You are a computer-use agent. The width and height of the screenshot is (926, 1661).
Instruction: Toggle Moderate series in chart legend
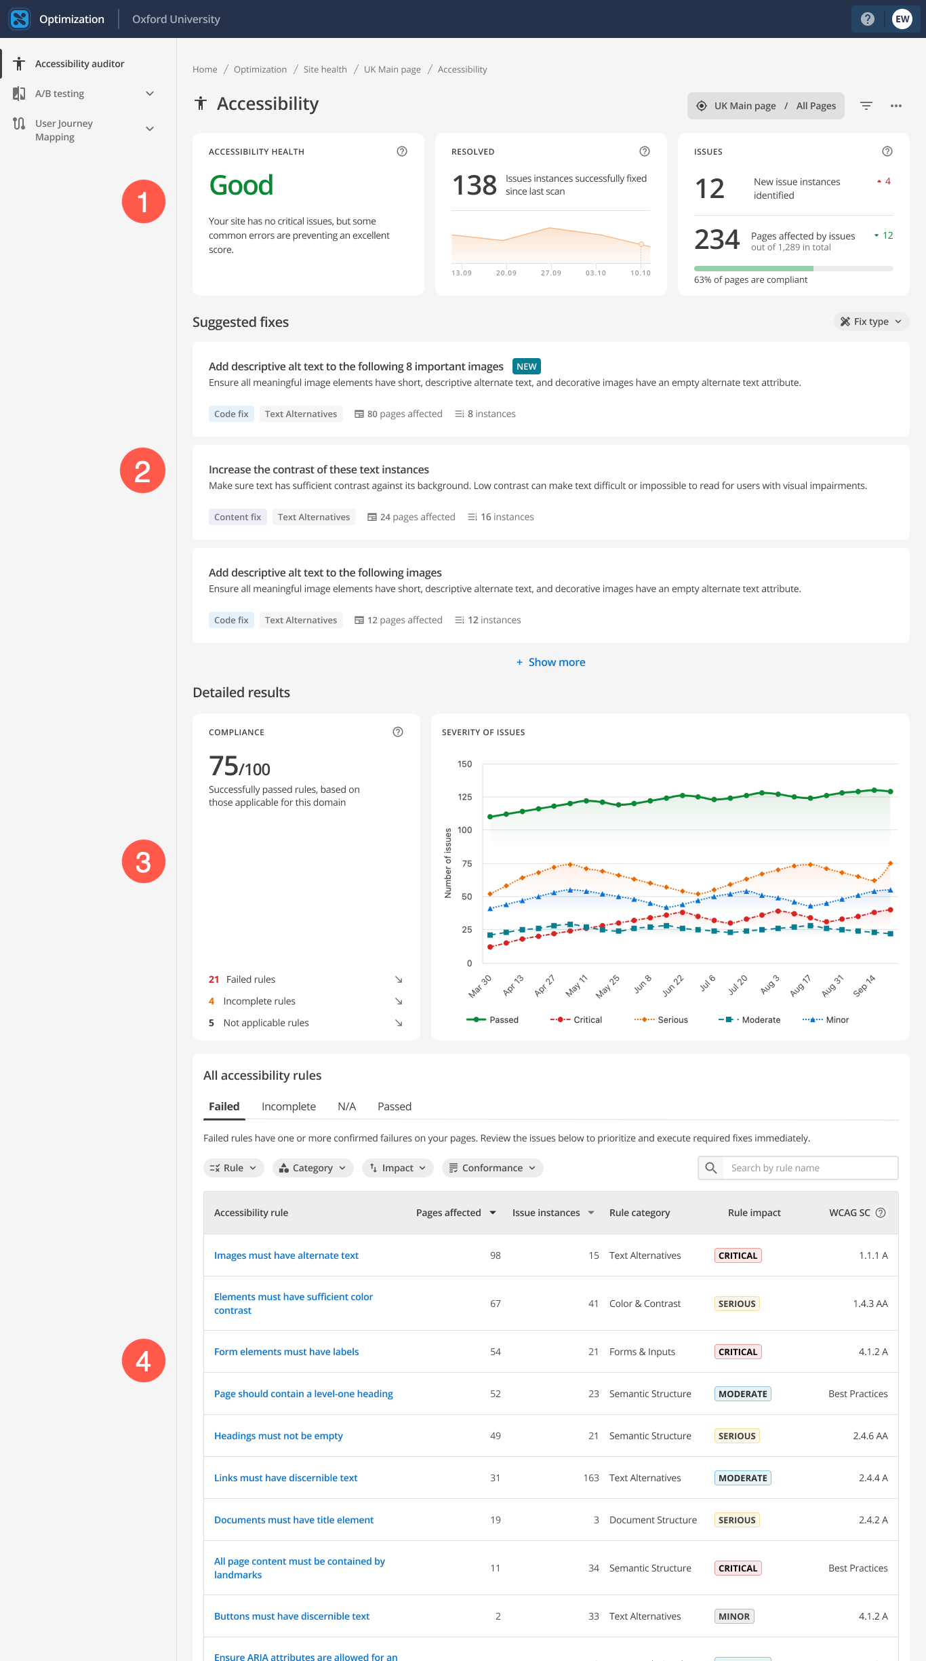(x=750, y=1019)
